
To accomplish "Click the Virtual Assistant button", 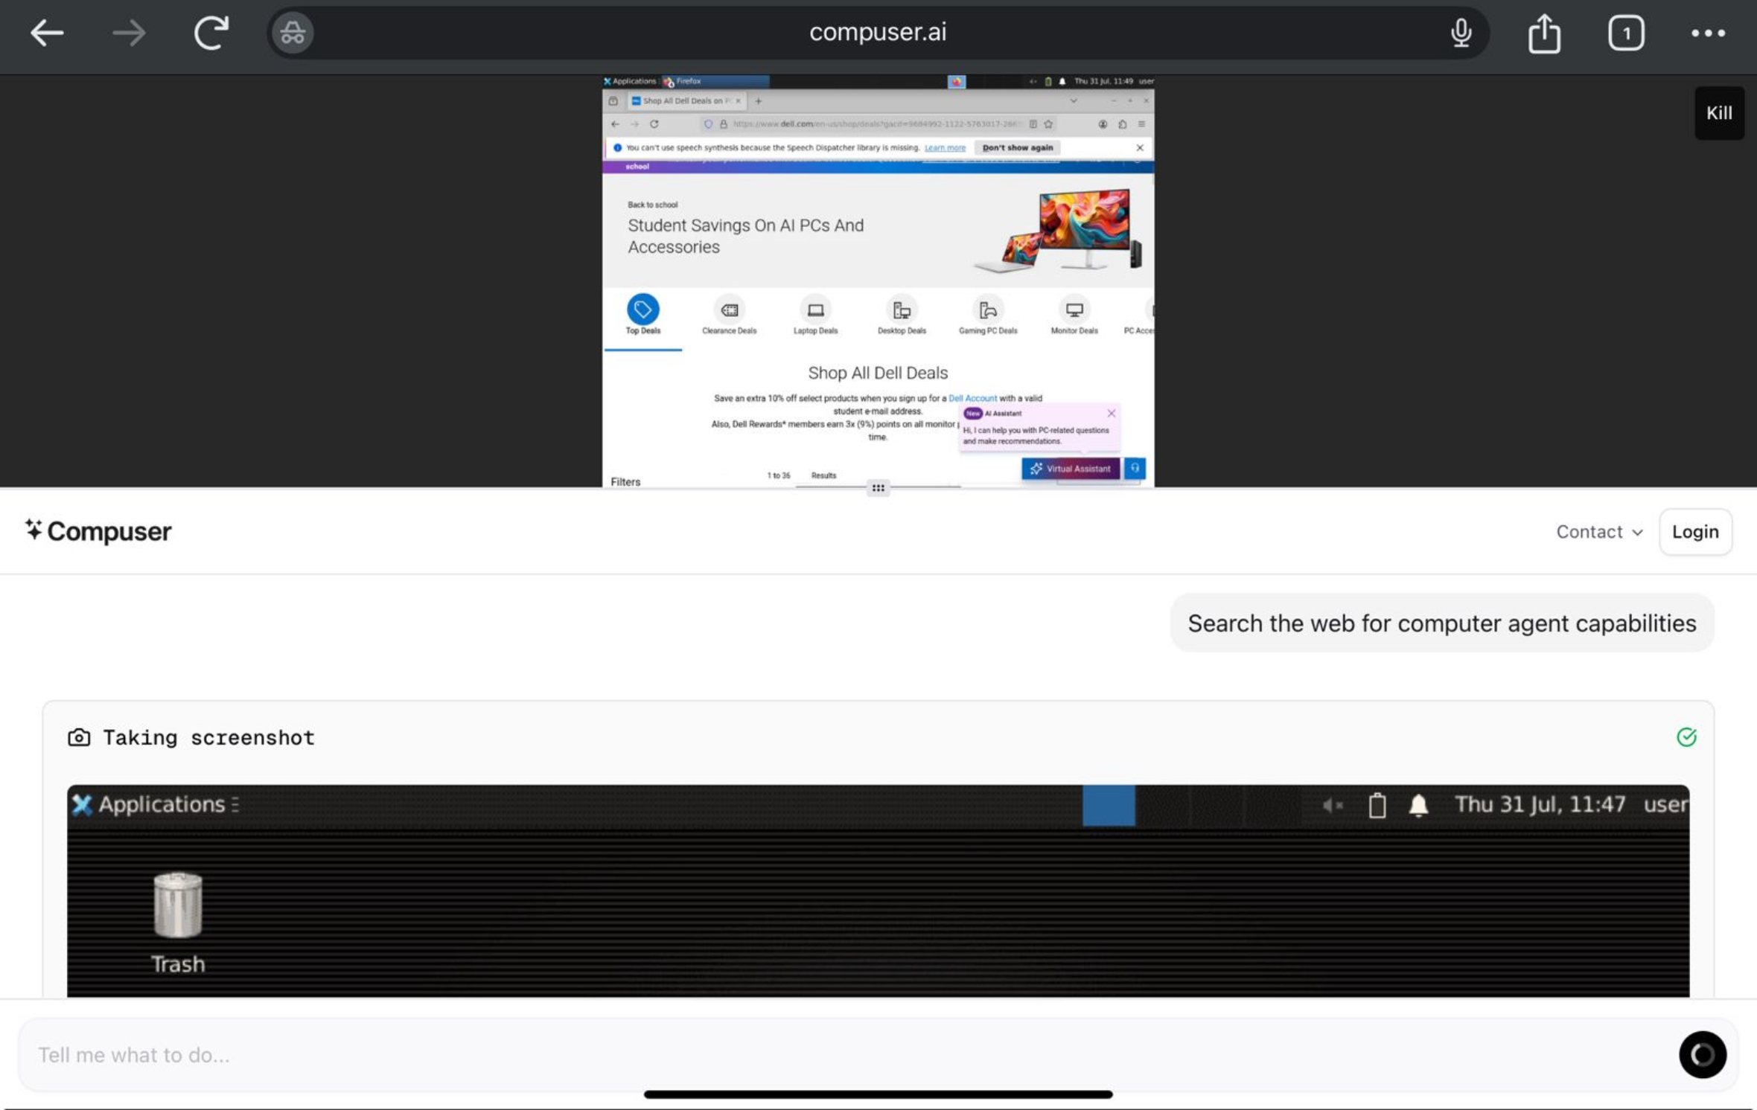I will [x=1070, y=469].
